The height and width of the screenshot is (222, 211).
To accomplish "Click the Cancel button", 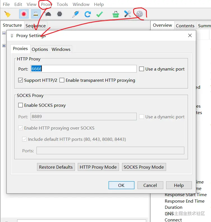I will tap(150, 185).
